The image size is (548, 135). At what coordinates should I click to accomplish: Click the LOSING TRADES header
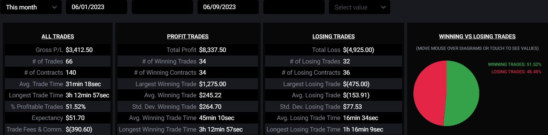coord(333,36)
